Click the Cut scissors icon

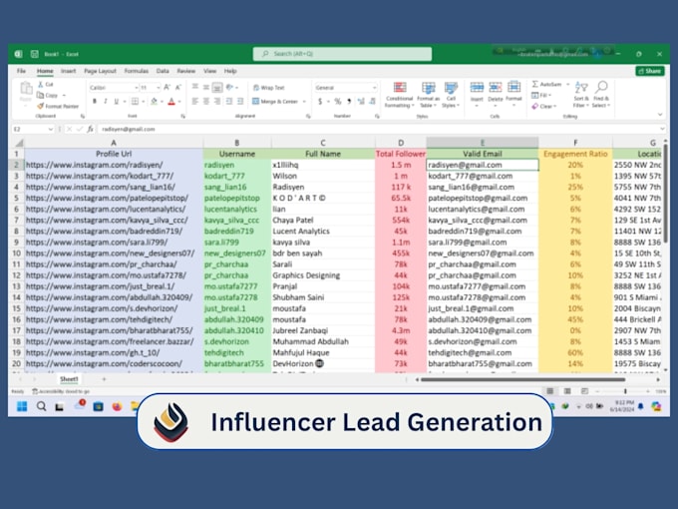tap(41, 85)
